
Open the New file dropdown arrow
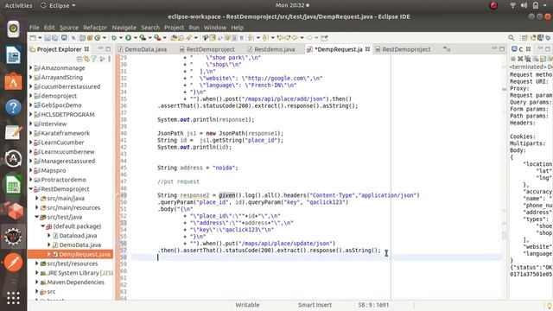pos(40,38)
